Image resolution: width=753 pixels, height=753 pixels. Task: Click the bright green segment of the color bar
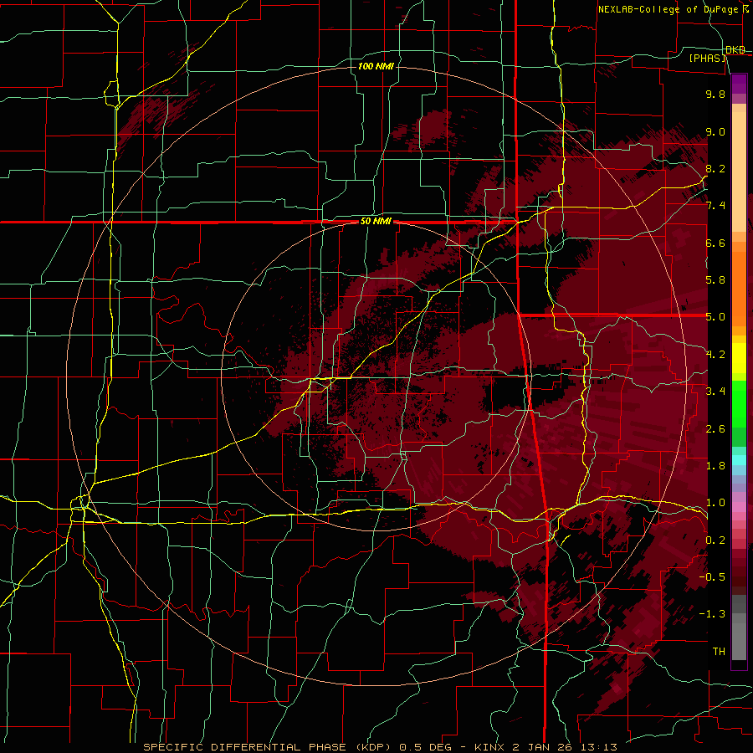click(739, 404)
